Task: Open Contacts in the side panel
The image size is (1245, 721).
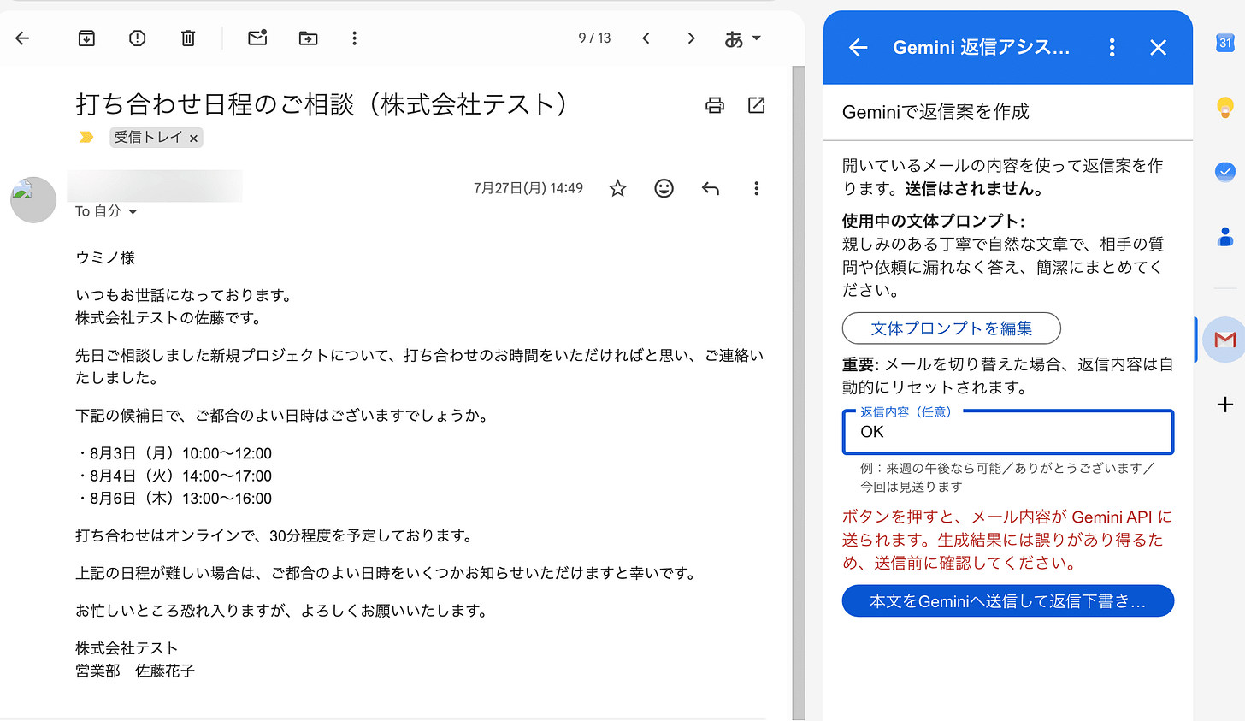Action: coord(1225,237)
